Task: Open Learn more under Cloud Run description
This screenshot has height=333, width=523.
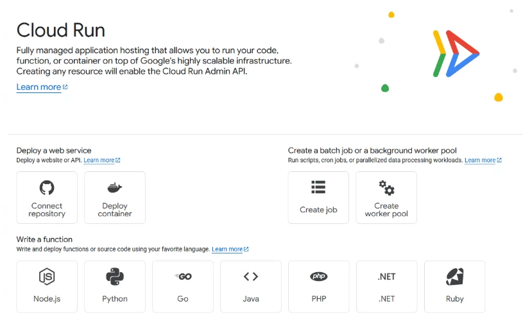Action: pyautogui.click(x=39, y=87)
